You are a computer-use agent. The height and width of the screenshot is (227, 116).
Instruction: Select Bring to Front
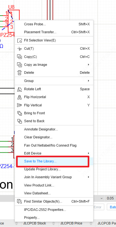point(54,113)
